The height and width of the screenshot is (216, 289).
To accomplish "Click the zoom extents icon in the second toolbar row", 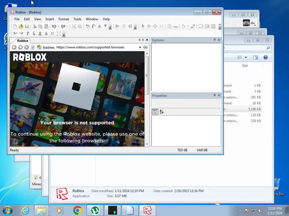I will tap(59, 33).
